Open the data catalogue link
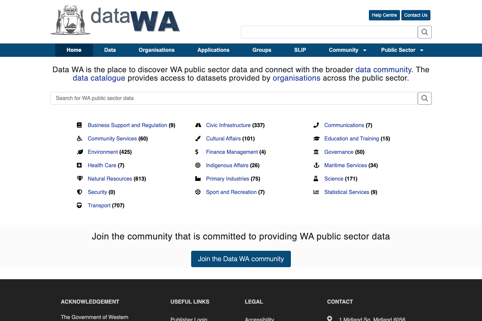Viewport: 482px width, 321px height. [99, 78]
